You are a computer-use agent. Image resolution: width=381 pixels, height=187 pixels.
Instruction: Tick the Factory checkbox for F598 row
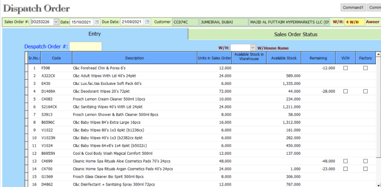pos(365,68)
